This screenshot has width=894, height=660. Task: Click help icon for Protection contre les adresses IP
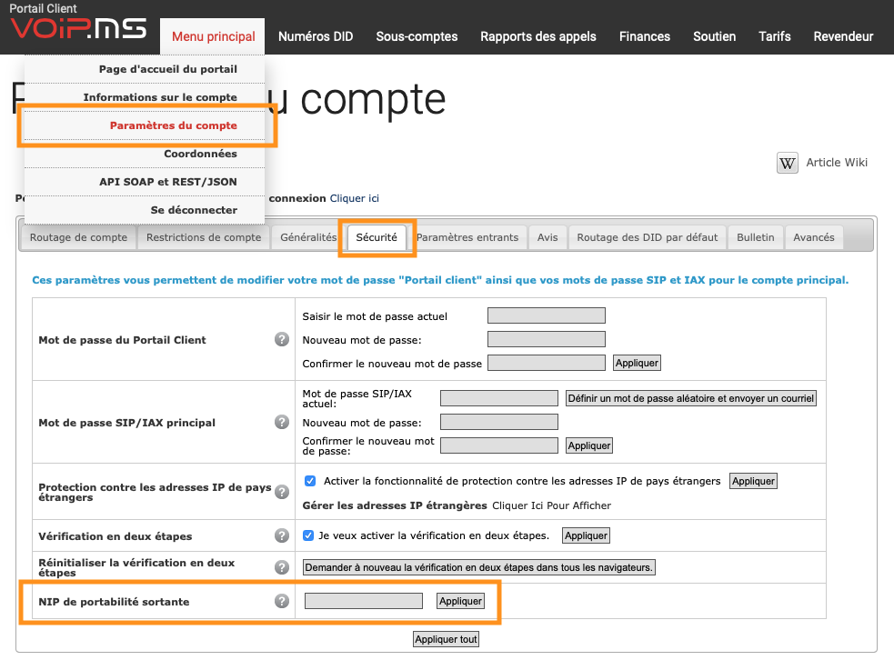(x=282, y=492)
